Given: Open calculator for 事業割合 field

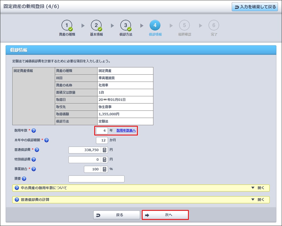Looking at the screenshot, I should tap(104, 169).
